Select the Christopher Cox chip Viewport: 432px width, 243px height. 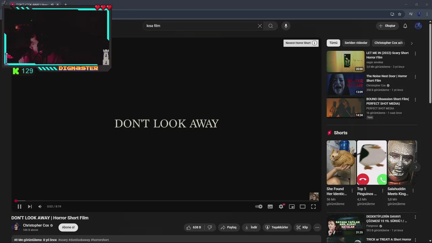click(388, 43)
